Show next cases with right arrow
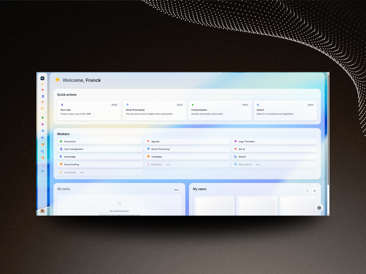The height and width of the screenshot is (274, 366). point(314,191)
